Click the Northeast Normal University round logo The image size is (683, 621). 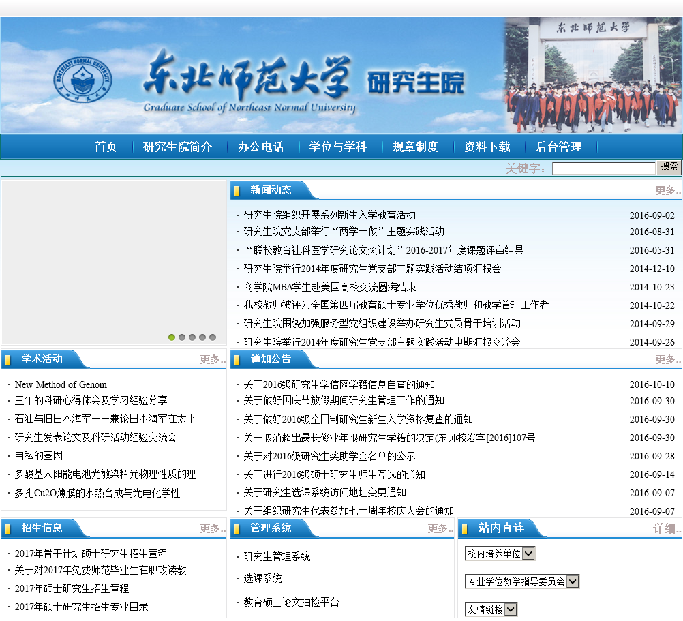[x=82, y=80]
